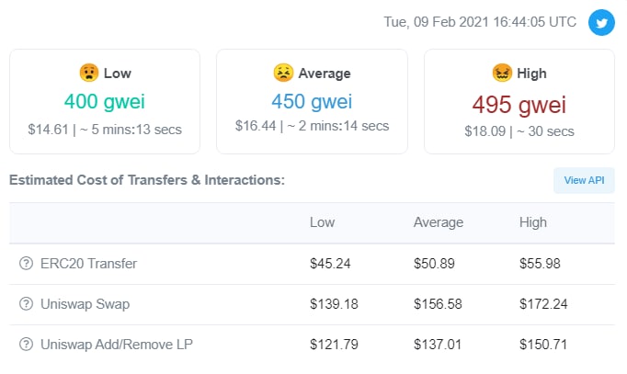Click the Average column header in table
Screen dimensions: 627x374
pyautogui.click(x=439, y=222)
